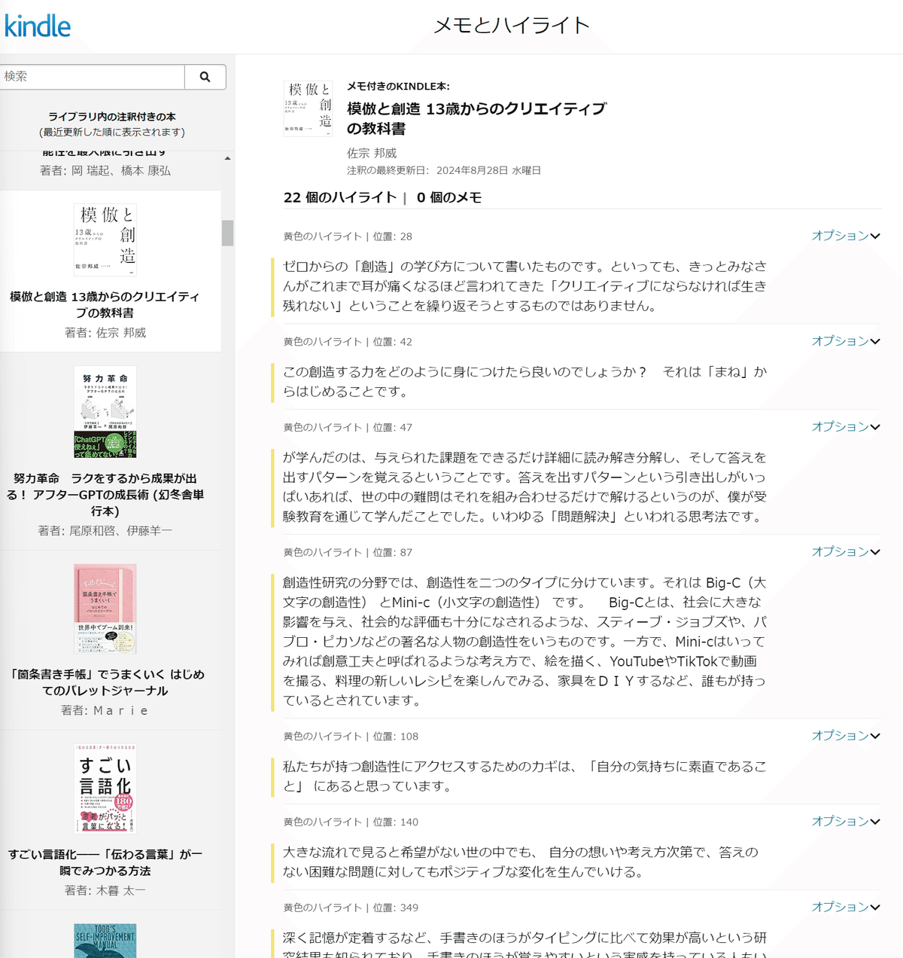The height and width of the screenshot is (958, 903).
Task: Click highlight text starting ゼロからの「創造」
Action: 524,286
